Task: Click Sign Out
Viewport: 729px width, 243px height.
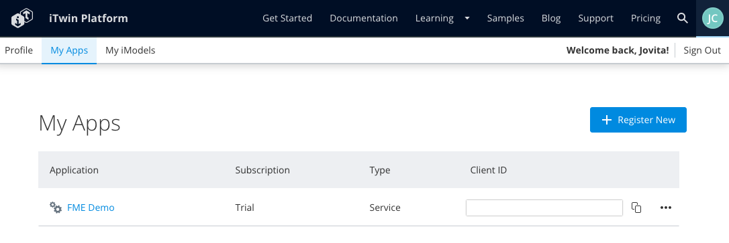Action: 702,50
